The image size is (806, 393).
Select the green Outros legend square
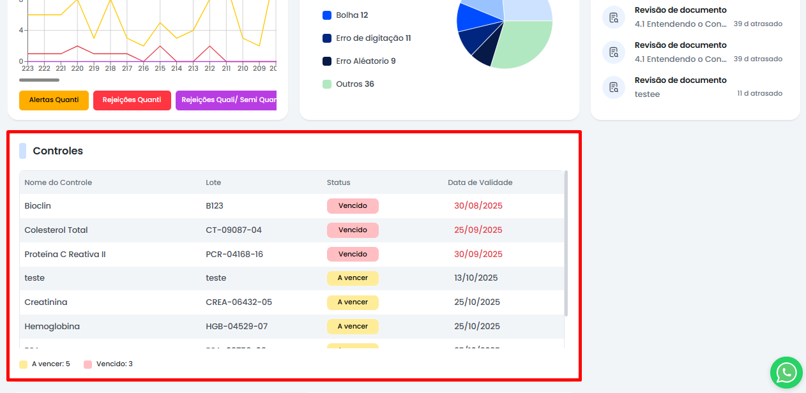coord(327,84)
